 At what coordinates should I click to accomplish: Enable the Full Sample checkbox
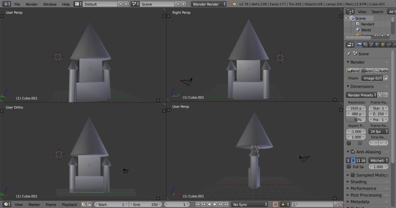[349, 167]
